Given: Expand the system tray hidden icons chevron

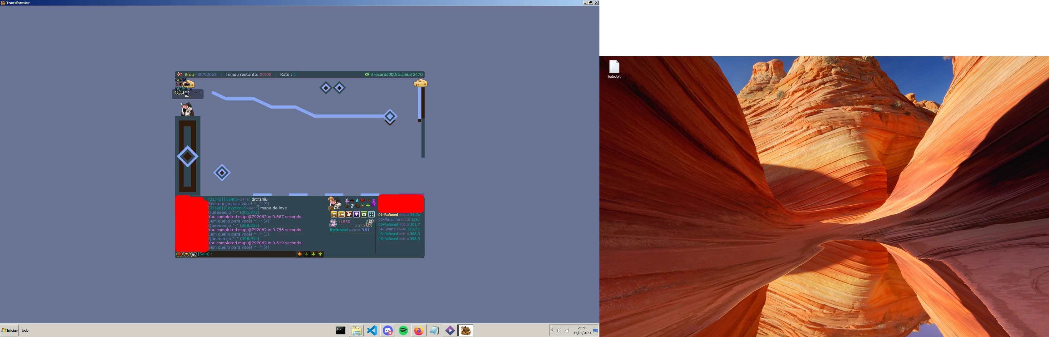Looking at the screenshot, I should (x=552, y=330).
